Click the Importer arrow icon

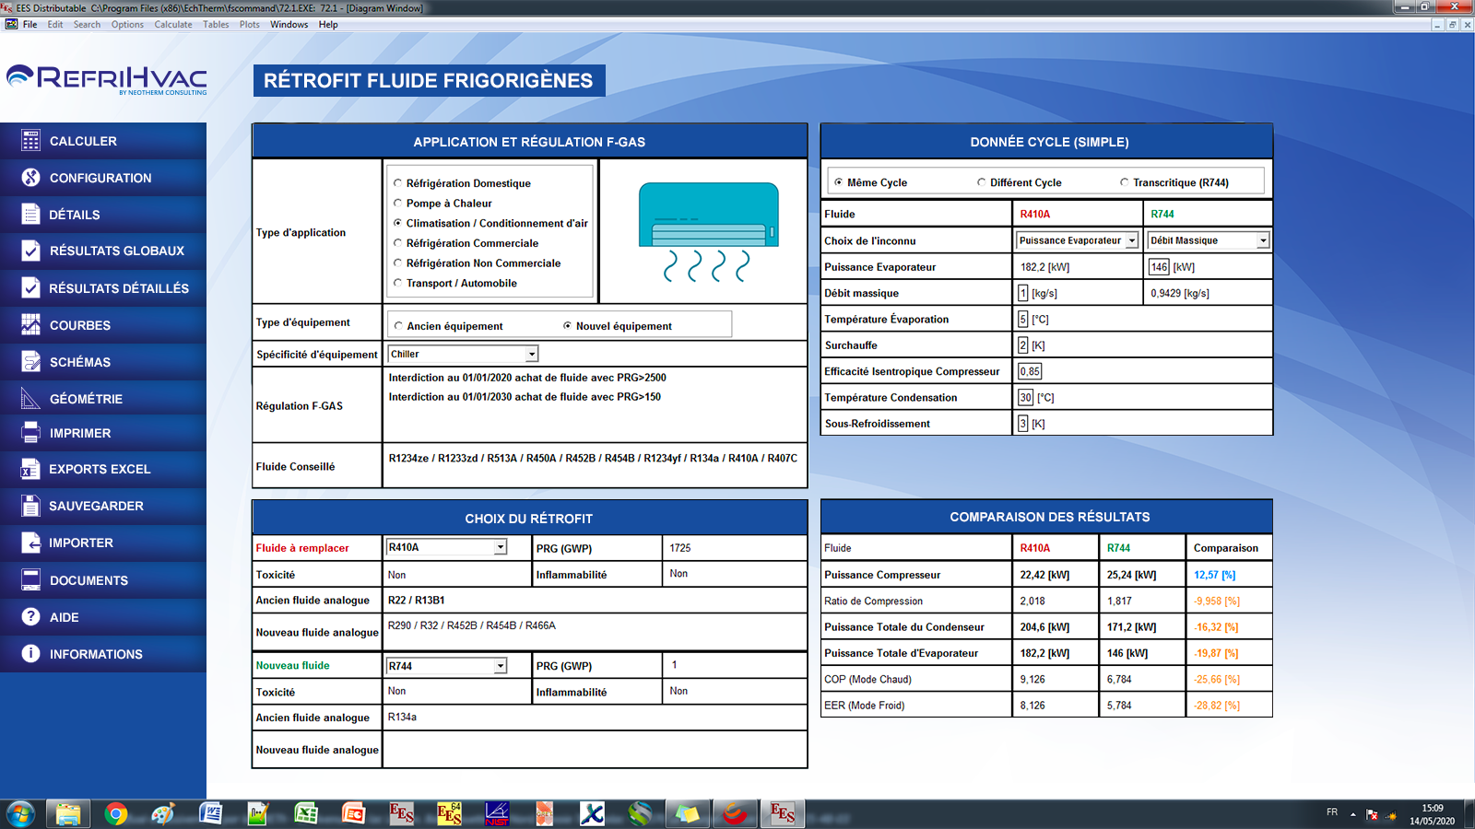pyautogui.click(x=30, y=543)
